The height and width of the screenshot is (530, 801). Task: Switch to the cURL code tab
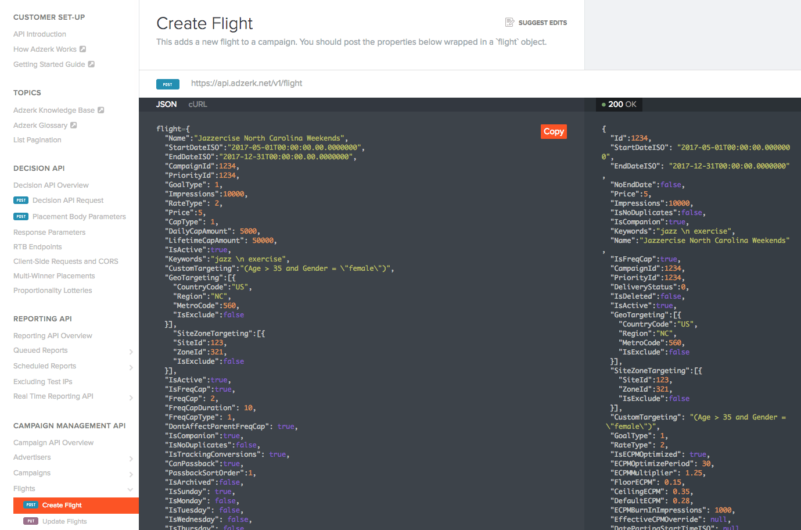tap(197, 105)
